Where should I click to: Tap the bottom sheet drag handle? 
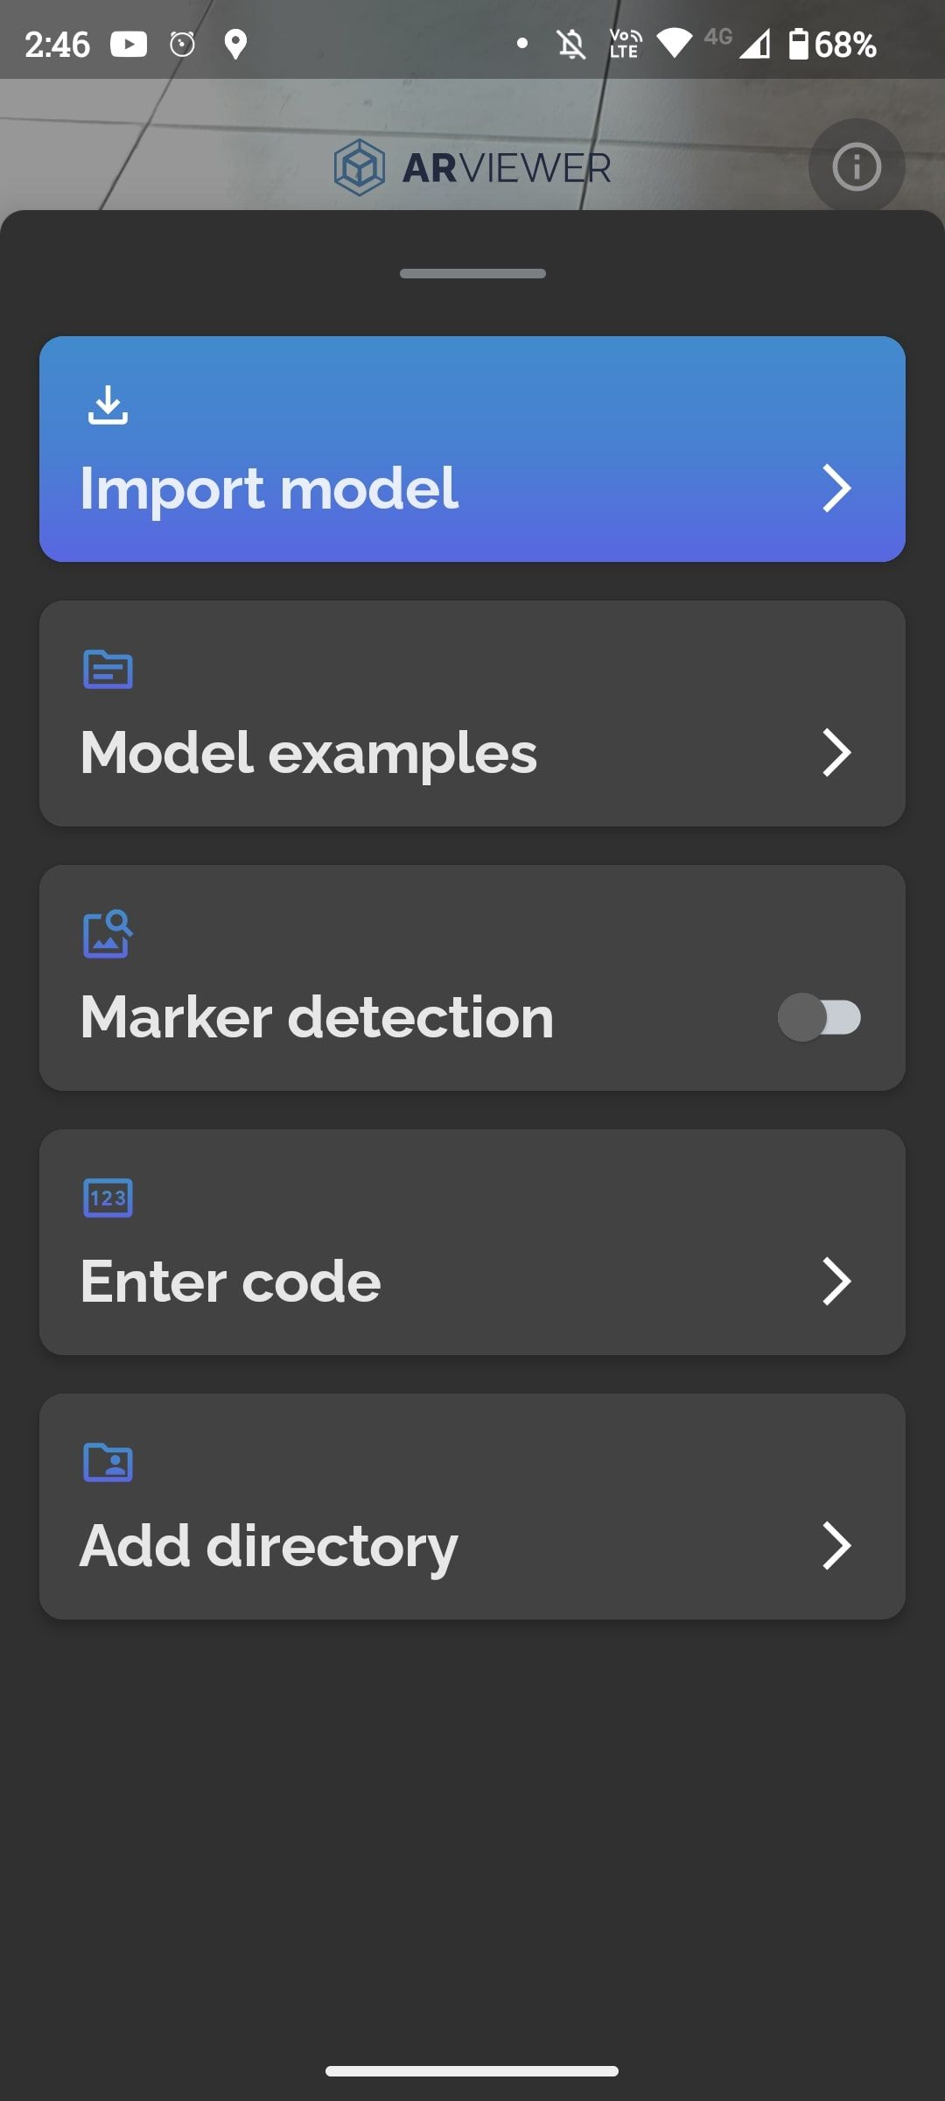pyautogui.click(x=472, y=274)
